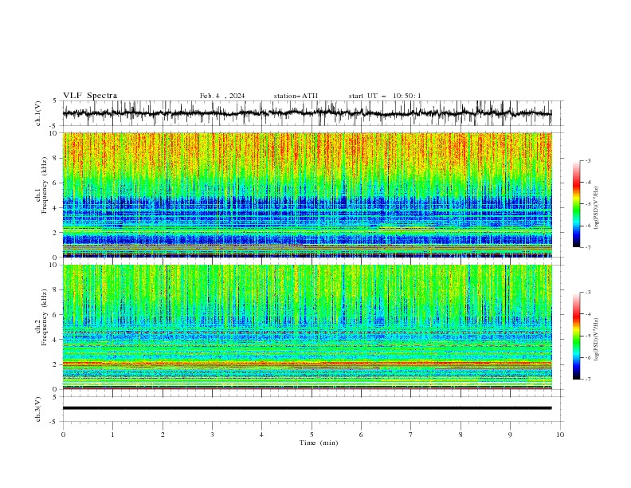Image resolution: width=631 pixels, height=488 pixels.
Task: Click the ch.1 spectrogram plot area
Action: 307,195
